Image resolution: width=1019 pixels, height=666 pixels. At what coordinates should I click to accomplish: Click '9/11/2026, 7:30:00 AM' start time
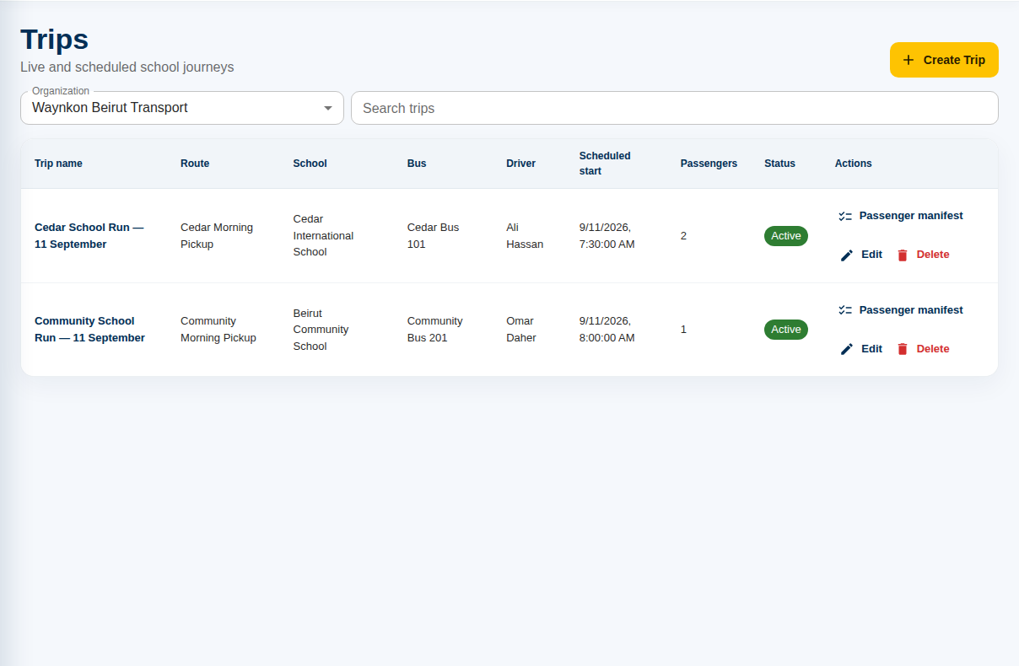pos(607,236)
